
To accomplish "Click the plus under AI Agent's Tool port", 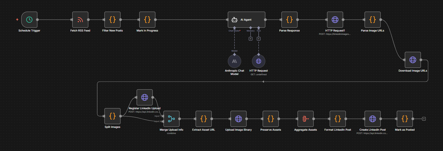I will click(x=258, y=39).
